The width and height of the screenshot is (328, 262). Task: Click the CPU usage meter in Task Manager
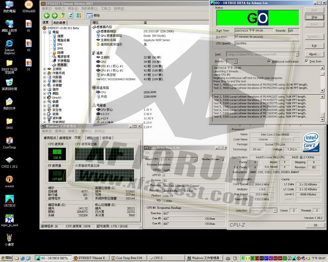tap(57, 154)
